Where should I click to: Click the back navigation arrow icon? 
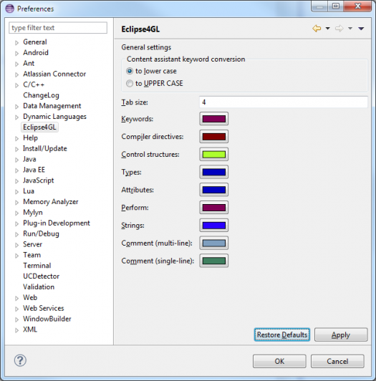point(317,29)
